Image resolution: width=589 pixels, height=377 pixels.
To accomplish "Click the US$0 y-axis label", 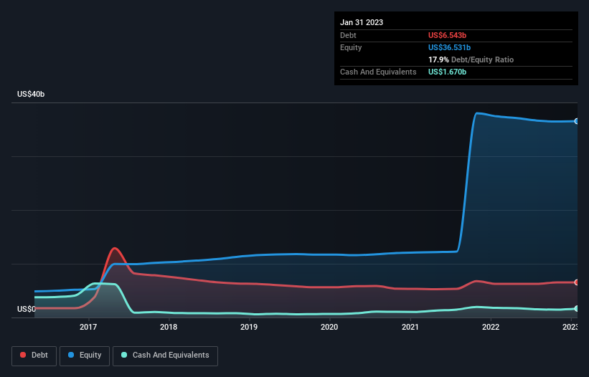I will pos(27,309).
